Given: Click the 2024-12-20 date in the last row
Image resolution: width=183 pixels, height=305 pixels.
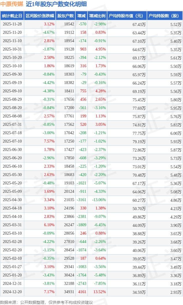Looking at the screenshot, I should (12, 292).
